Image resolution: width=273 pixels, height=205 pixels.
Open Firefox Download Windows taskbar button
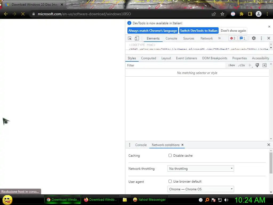click(x=100, y=200)
